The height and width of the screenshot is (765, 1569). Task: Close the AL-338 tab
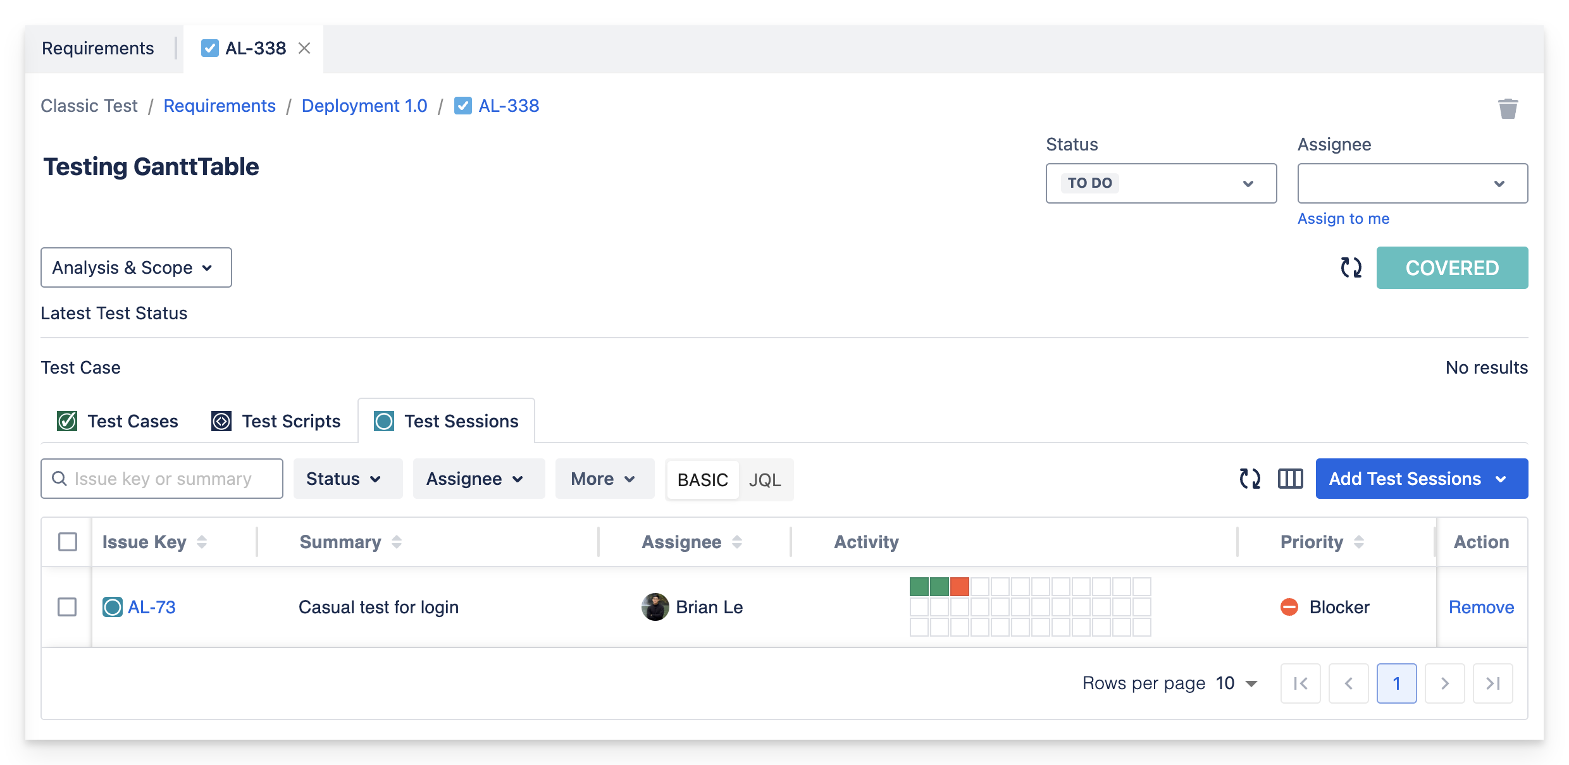click(x=304, y=48)
